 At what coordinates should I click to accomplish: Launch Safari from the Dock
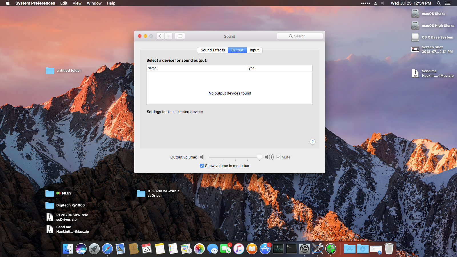107,249
